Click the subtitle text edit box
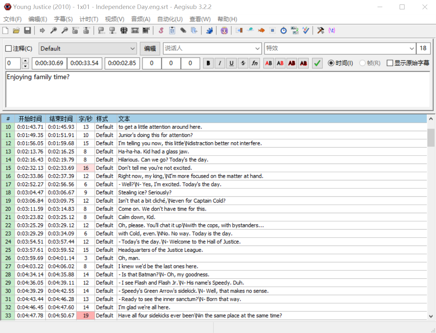The image size is (436, 333). [218, 89]
